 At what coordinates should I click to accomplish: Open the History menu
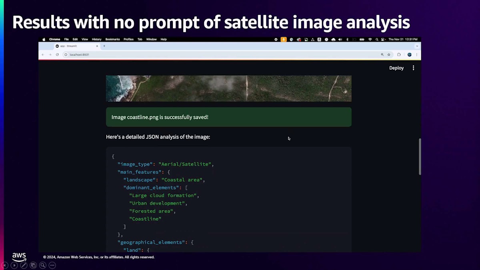96,39
